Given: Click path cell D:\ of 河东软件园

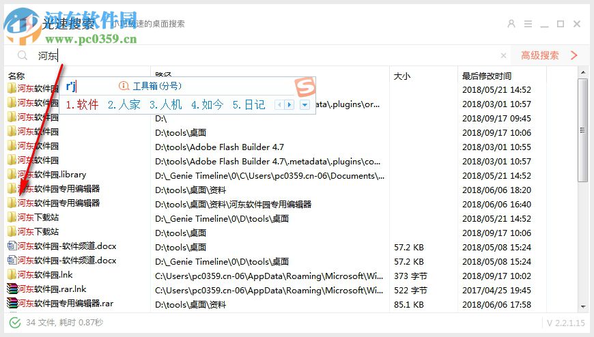Looking at the screenshot, I should click(160, 119).
